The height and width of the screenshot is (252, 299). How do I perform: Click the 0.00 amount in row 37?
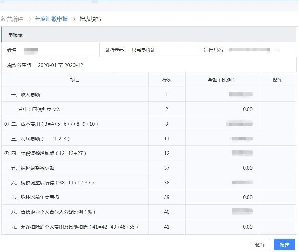[247, 168]
